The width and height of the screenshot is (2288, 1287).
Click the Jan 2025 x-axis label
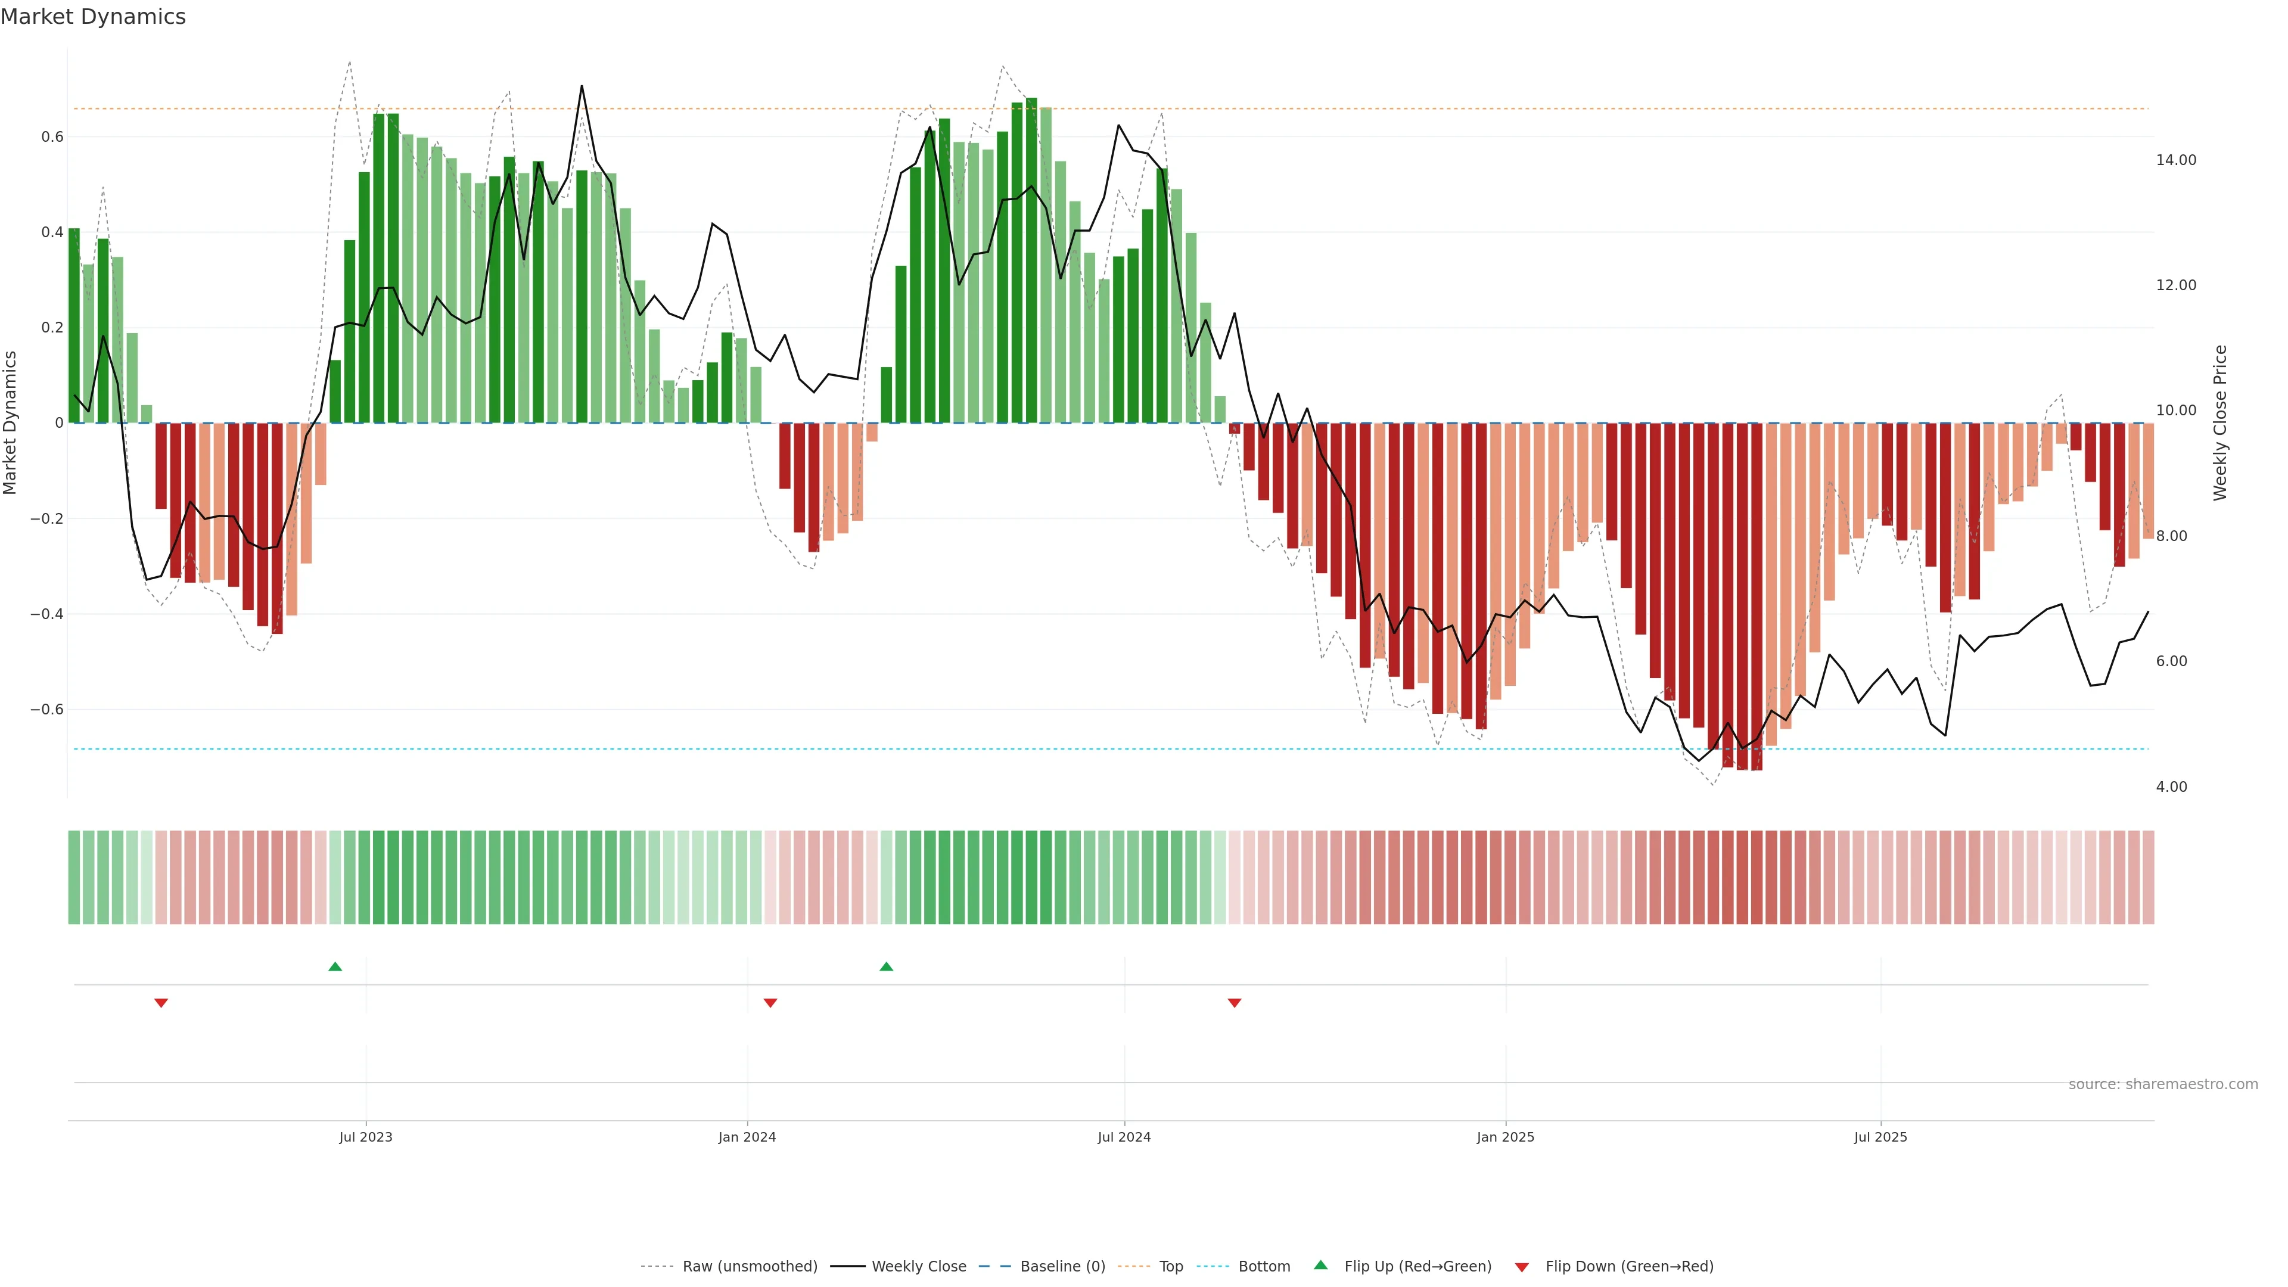pyautogui.click(x=1506, y=1137)
